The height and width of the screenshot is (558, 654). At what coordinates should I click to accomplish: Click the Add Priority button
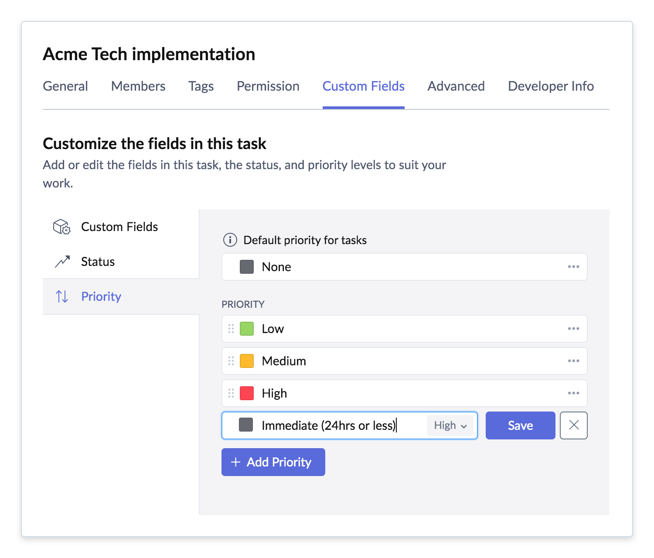tap(273, 462)
